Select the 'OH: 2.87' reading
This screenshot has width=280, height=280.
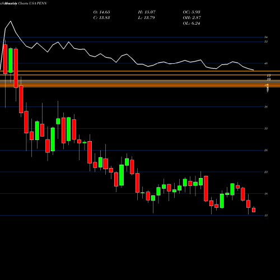[x=192, y=18]
